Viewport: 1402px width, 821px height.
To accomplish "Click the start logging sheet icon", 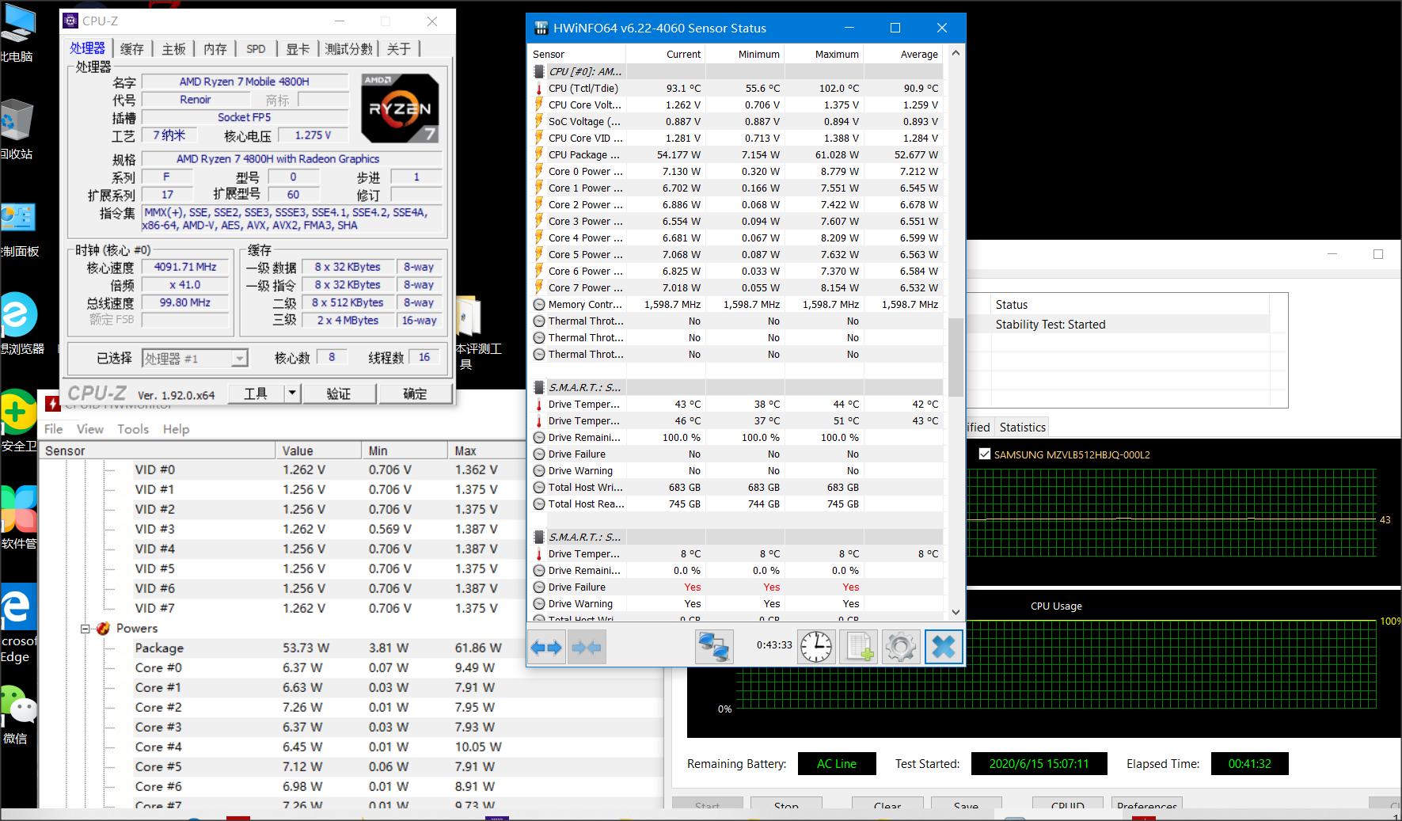I will [x=858, y=647].
